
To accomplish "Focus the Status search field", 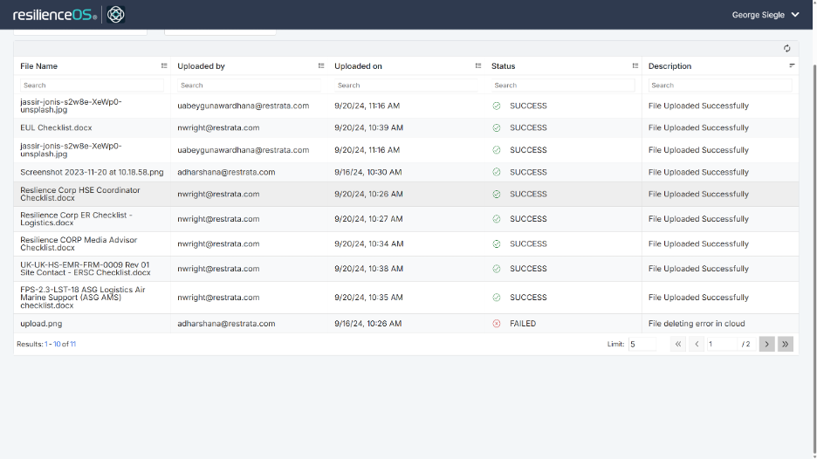I will (x=563, y=85).
